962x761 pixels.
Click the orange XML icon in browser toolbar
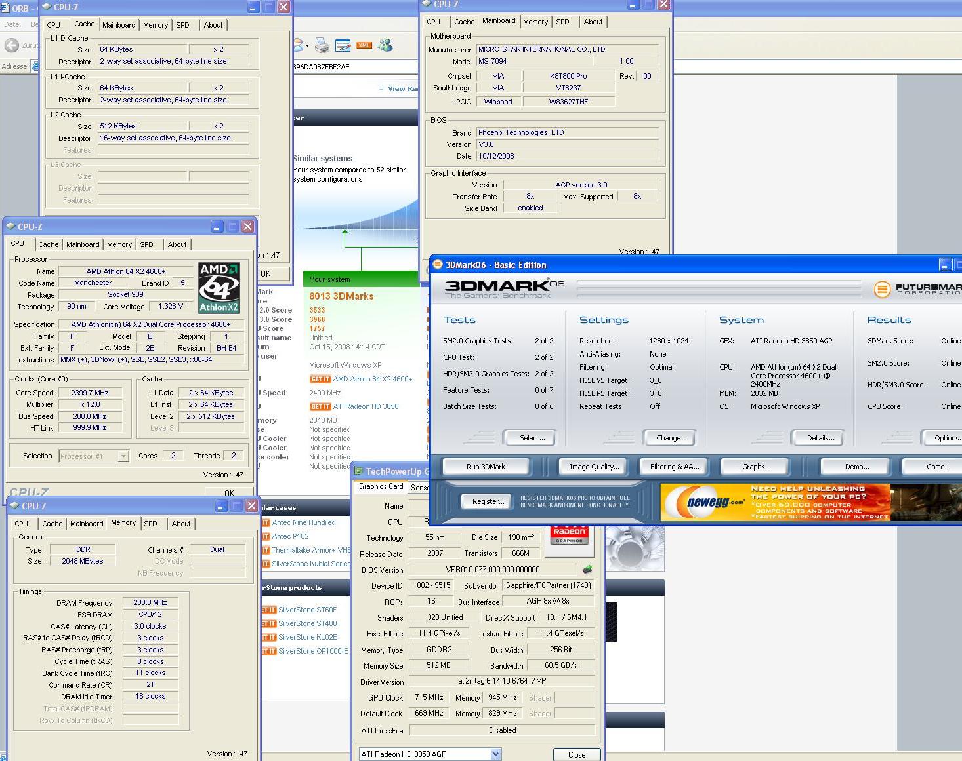364,45
